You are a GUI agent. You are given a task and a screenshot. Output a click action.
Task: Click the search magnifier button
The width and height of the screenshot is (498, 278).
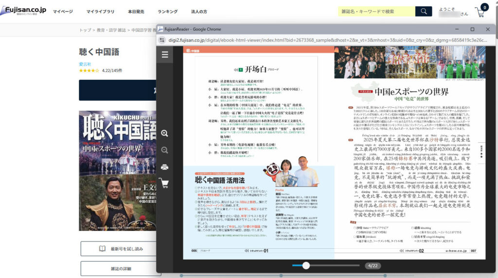point(424,11)
